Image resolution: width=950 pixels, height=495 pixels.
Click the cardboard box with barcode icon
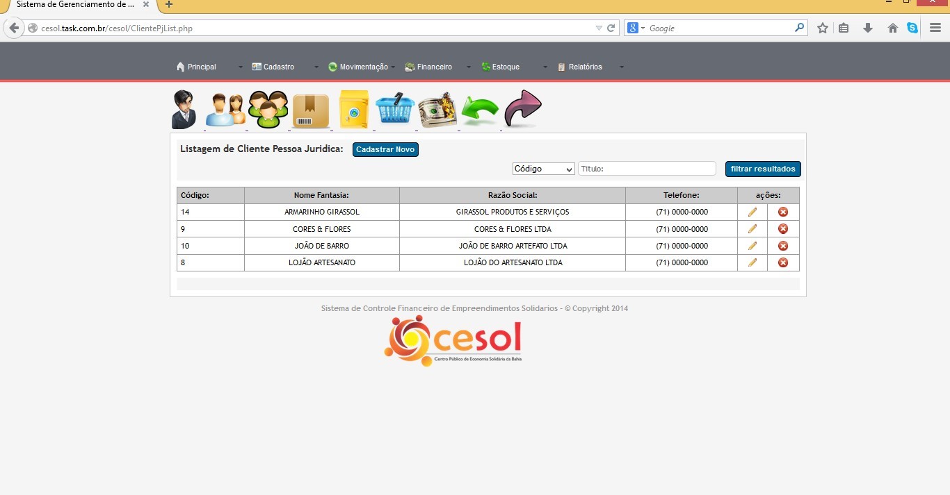pyautogui.click(x=311, y=111)
